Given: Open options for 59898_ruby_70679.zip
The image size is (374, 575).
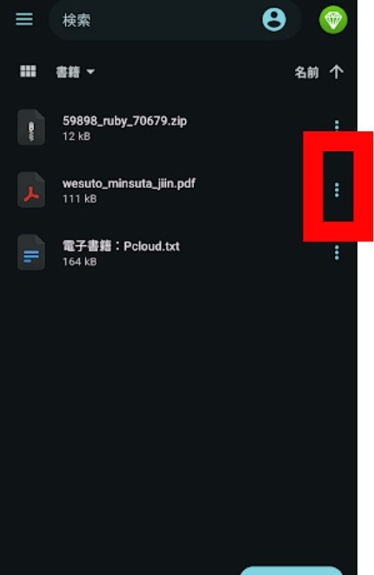Looking at the screenshot, I should 337,125.
